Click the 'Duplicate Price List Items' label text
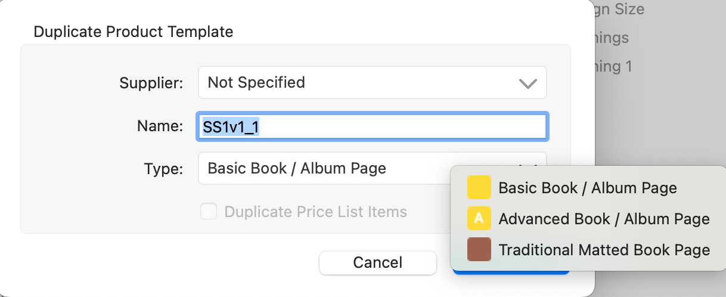 [315, 212]
